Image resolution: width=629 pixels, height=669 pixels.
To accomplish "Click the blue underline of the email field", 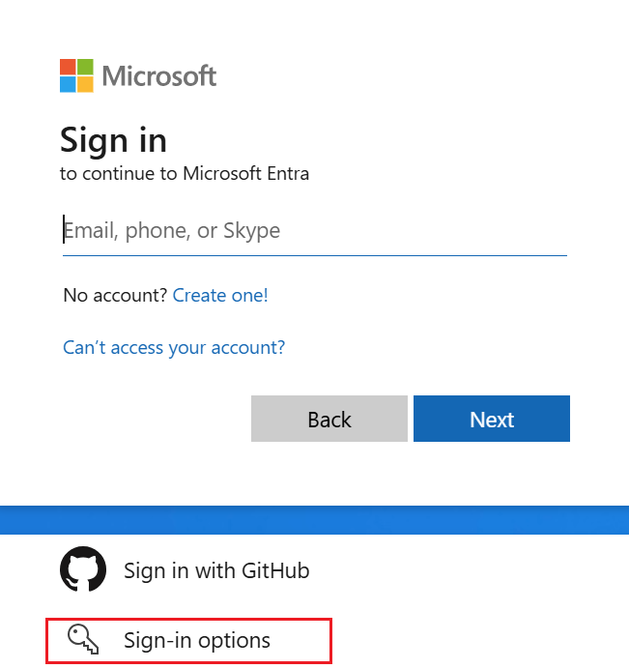I will [x=315, y=255].
